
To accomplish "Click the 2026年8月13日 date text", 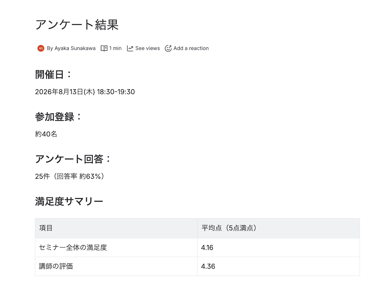I will 59,92.
